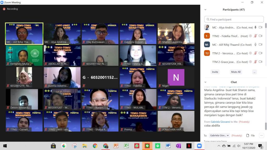Click the Find a participant search field
Image resolution: width=267 pixels, height=150 pixels.
[x=234, y=19]
